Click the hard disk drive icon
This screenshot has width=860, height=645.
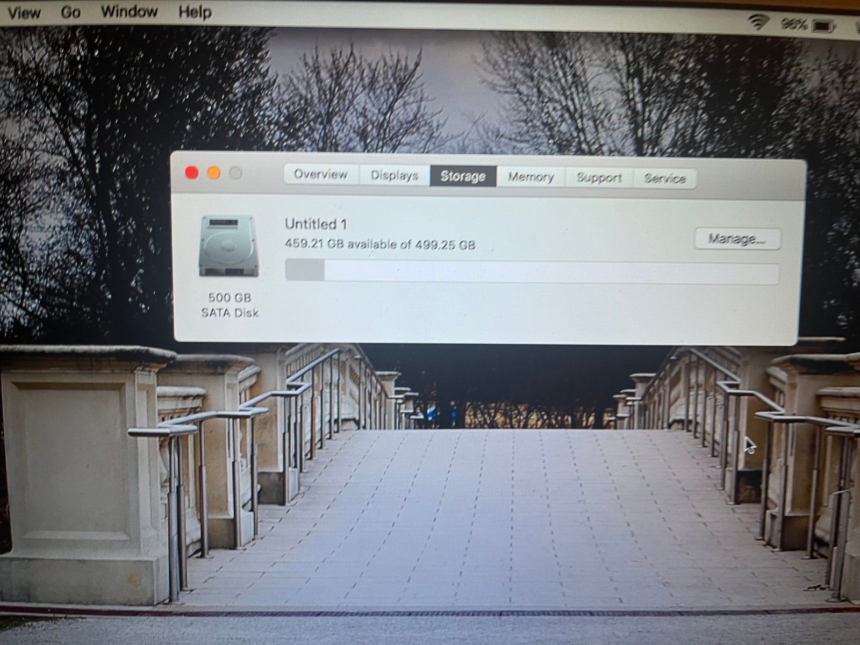(228, 246)
